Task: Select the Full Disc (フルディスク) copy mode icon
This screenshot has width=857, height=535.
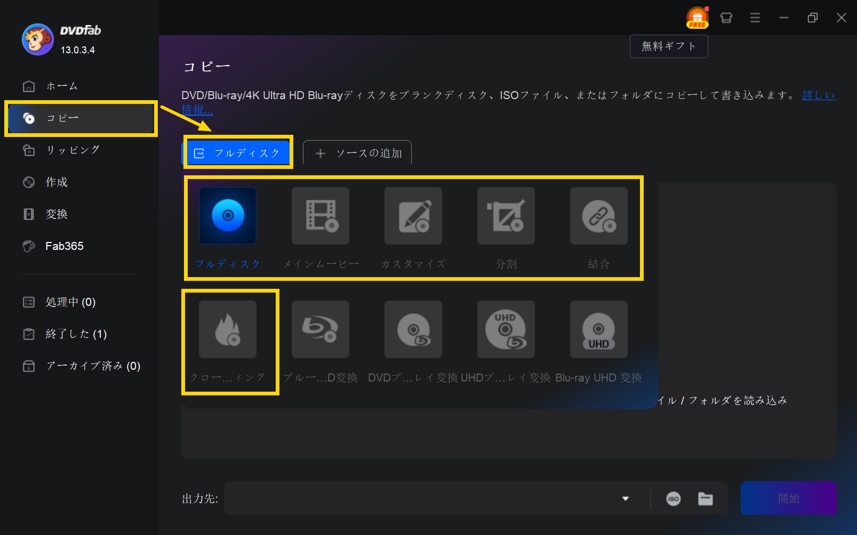Action: point(228,216)
